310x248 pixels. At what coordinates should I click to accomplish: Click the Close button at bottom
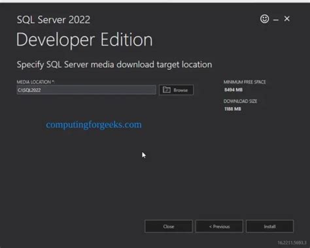click(x=169, y=226)
